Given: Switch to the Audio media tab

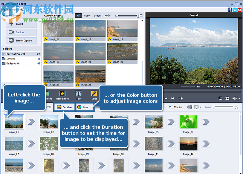Looking at the screenshot, I should [107, 15].
